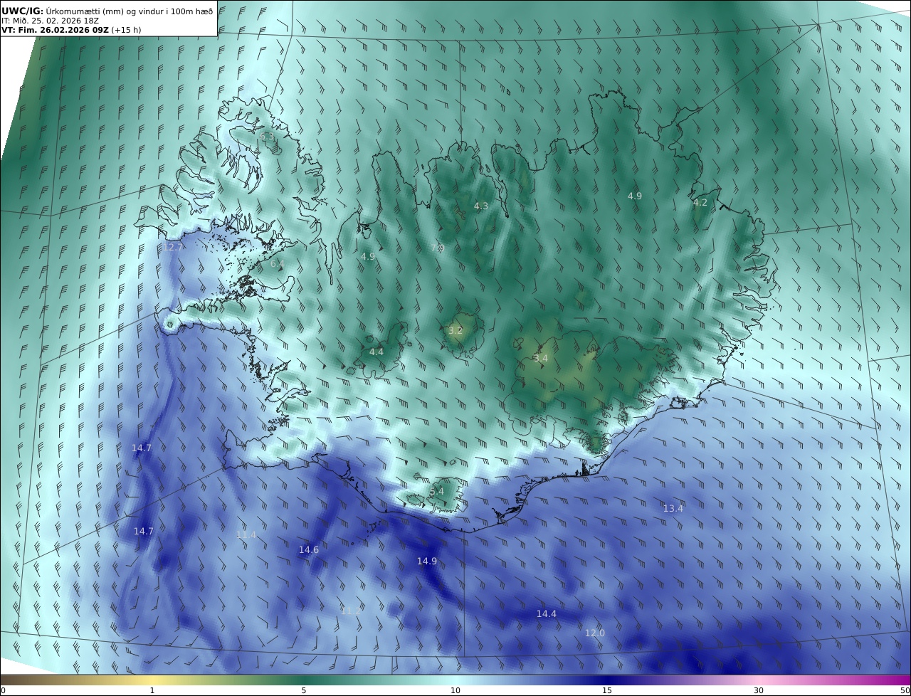Image resolution: width=911 pixels, height=696 pixels.
Task: Click the 30 tick on the color scale
Action: tap(759, 691)
